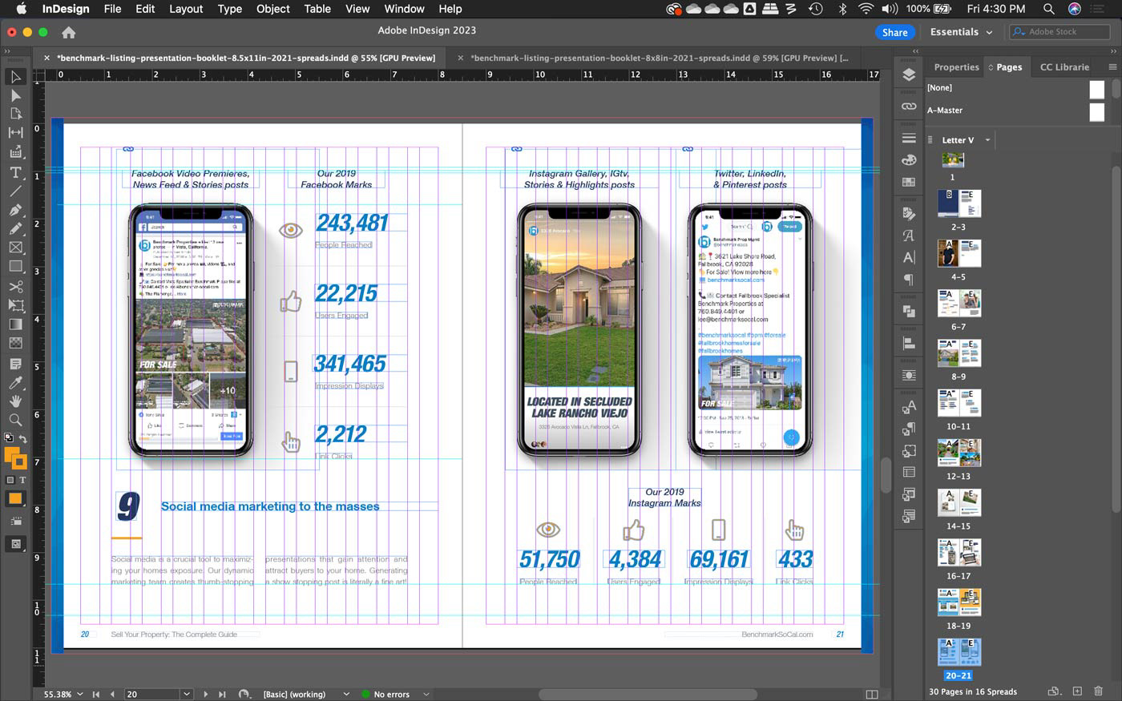The width and height of the screenshot is (1122, 701).
Task: Select the Zoom tool in toolbox
Action: [x=15, y=420]
